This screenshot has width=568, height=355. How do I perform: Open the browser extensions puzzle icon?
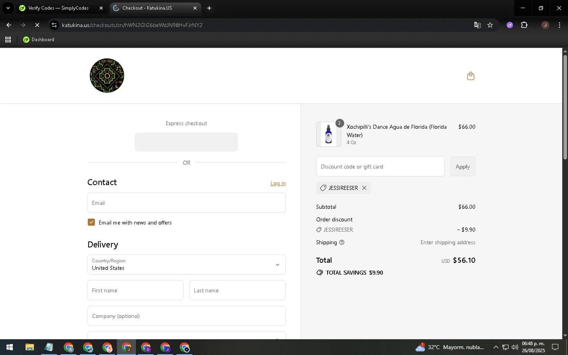tap(524, 25)
